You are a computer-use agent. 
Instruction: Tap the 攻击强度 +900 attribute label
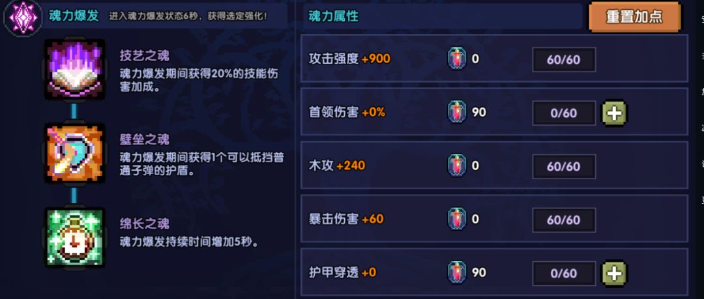click(x=349, y=59)
